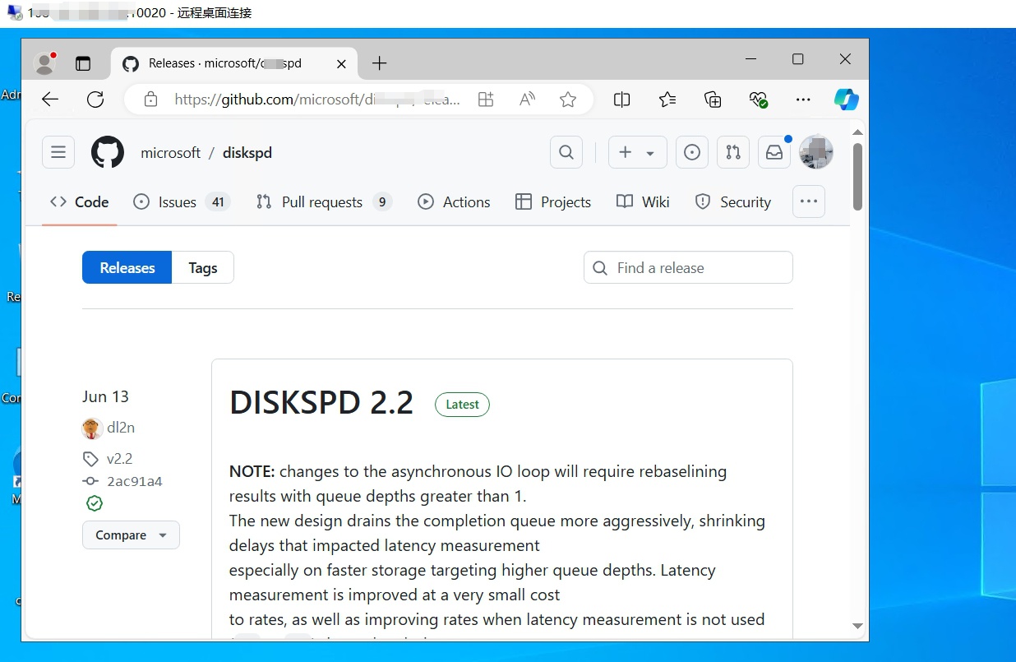The height and width of the screenshot is (662, 1016).
Task: Open the GitHub notifications inbox
Action: point(774,153)
